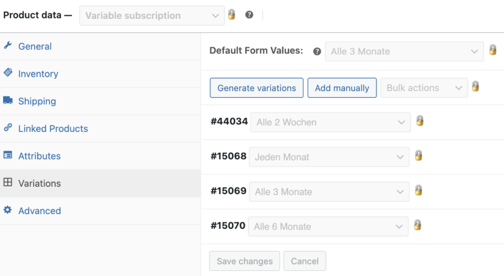Viewport: 504px width, 276px height.
Task: Click lock icon for variation #15069
Action: tap(418, 190)
